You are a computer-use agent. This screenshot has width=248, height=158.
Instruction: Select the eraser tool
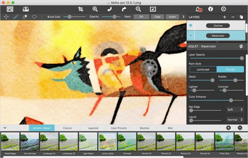[25, 17]
